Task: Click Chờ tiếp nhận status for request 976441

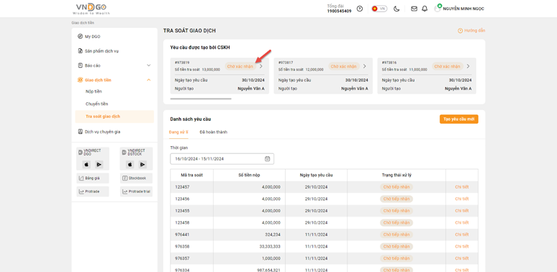Action: click(x=397, y=235)
